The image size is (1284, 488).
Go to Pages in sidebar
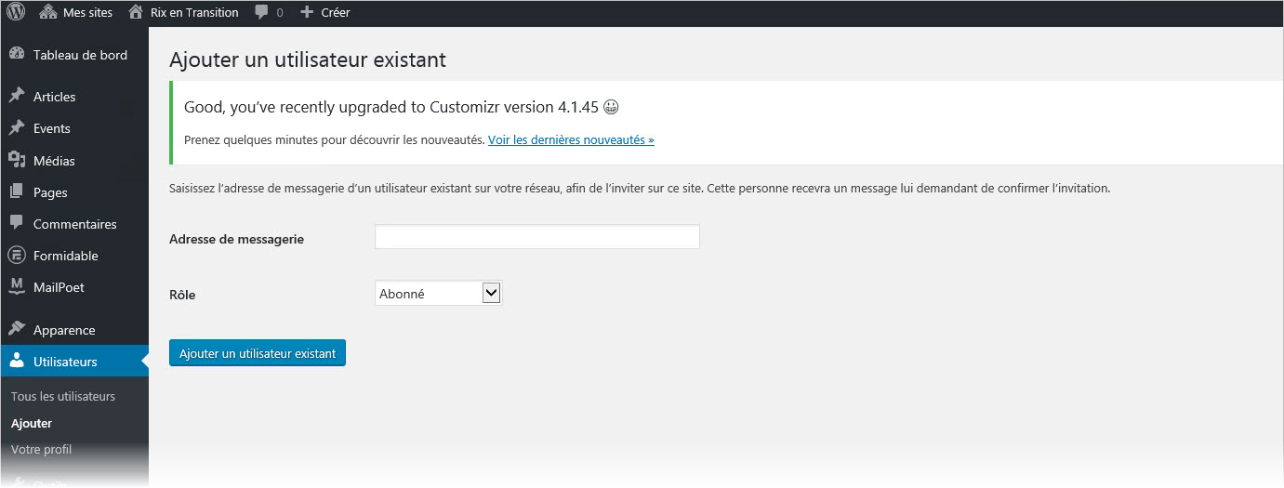point(50,192)
